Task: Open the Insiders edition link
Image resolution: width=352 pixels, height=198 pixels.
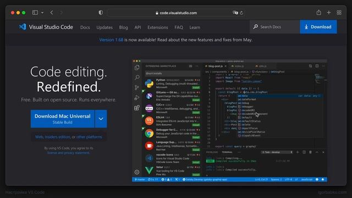Action: click(57, 137)
